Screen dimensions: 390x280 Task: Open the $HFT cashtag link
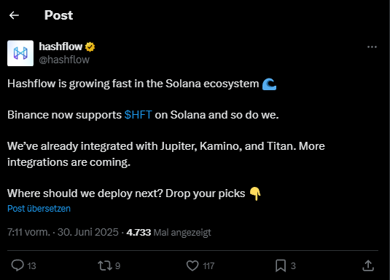[x=138, y=115]
